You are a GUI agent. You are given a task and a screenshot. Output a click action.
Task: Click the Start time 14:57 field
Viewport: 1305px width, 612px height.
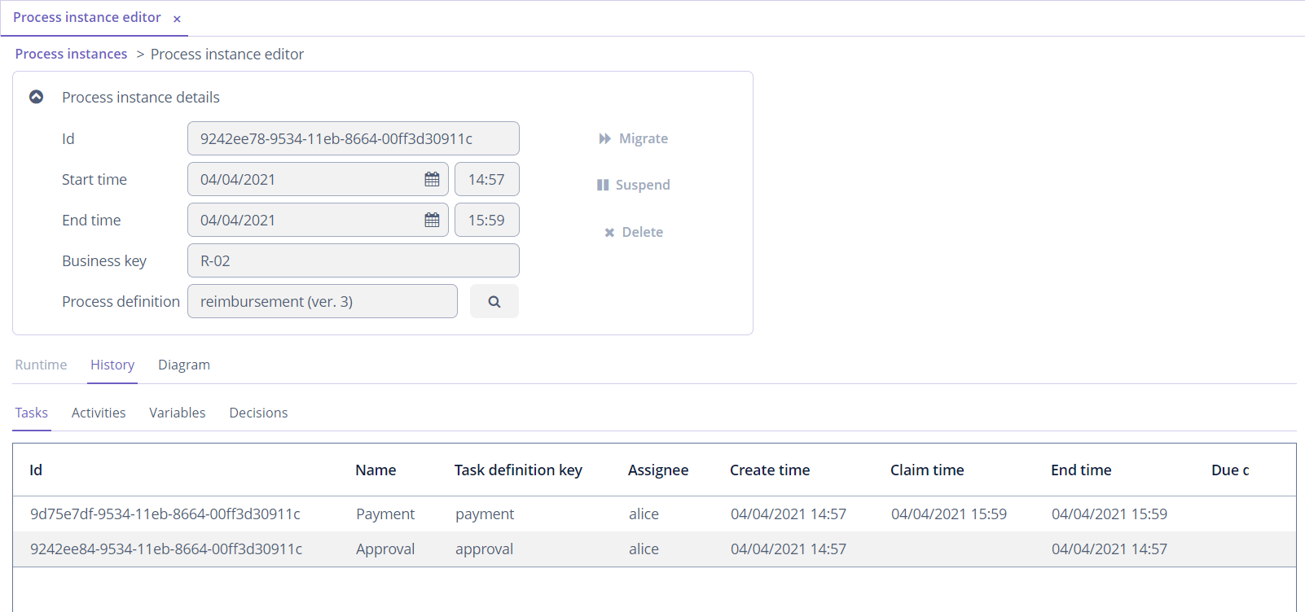[487, 179]
